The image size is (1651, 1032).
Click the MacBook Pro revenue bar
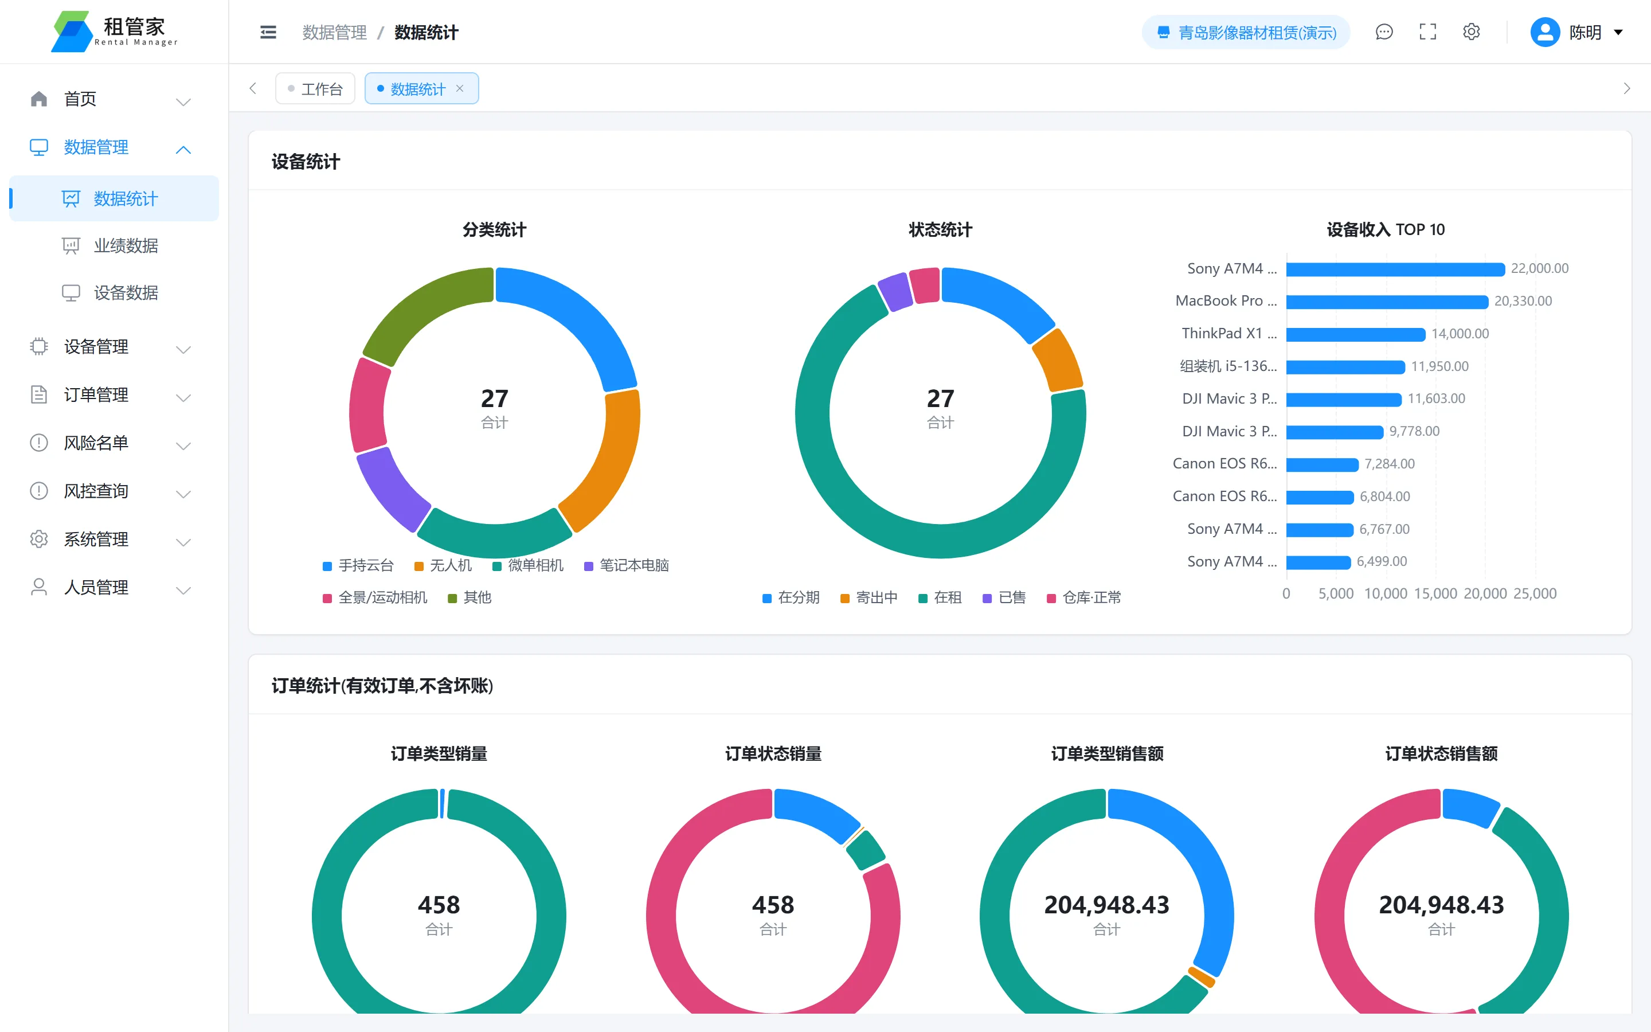(x=1387, y=302)
